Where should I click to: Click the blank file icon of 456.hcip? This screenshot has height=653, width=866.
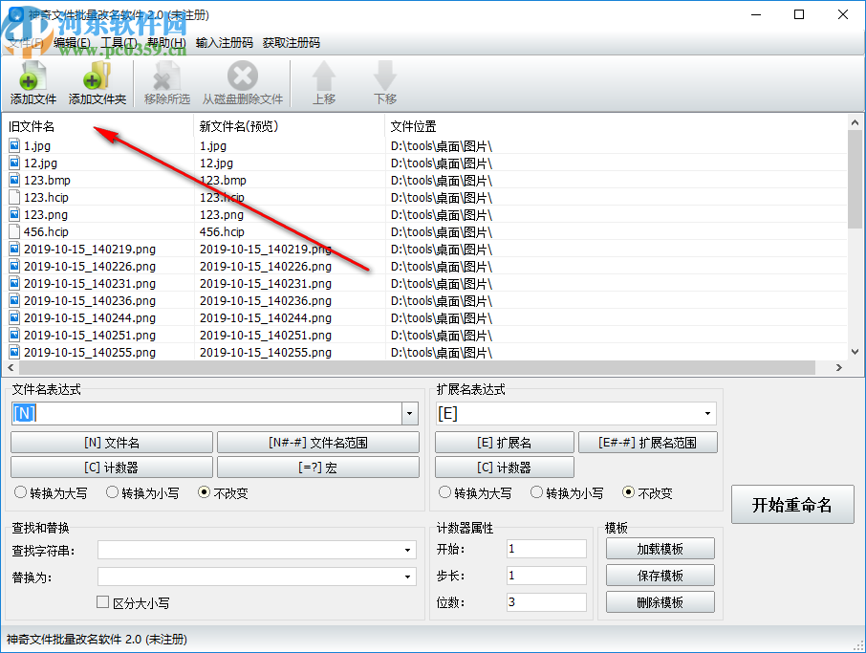click(14, 231)
